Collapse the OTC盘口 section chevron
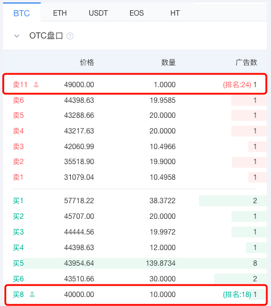This screenshot has height=306, width=271. (17, 36)
